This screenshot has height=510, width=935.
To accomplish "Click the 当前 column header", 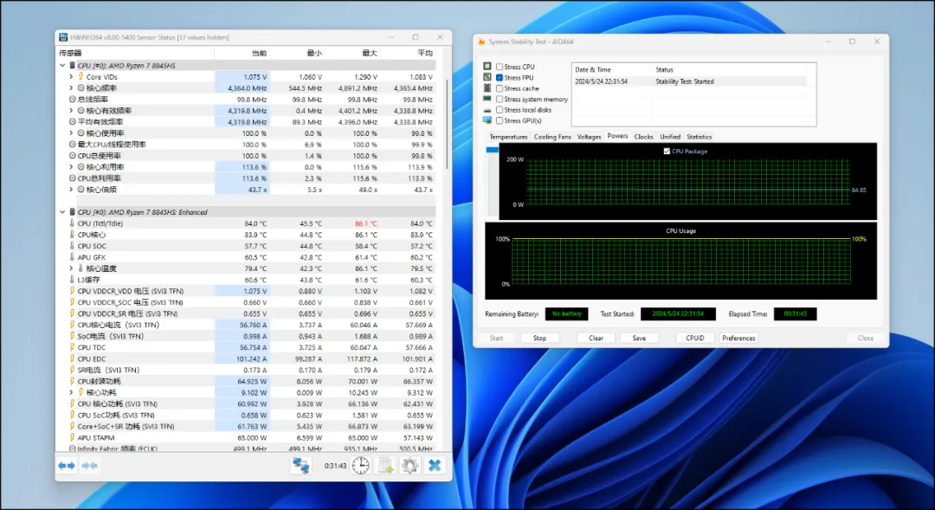I will click(242, 53).
